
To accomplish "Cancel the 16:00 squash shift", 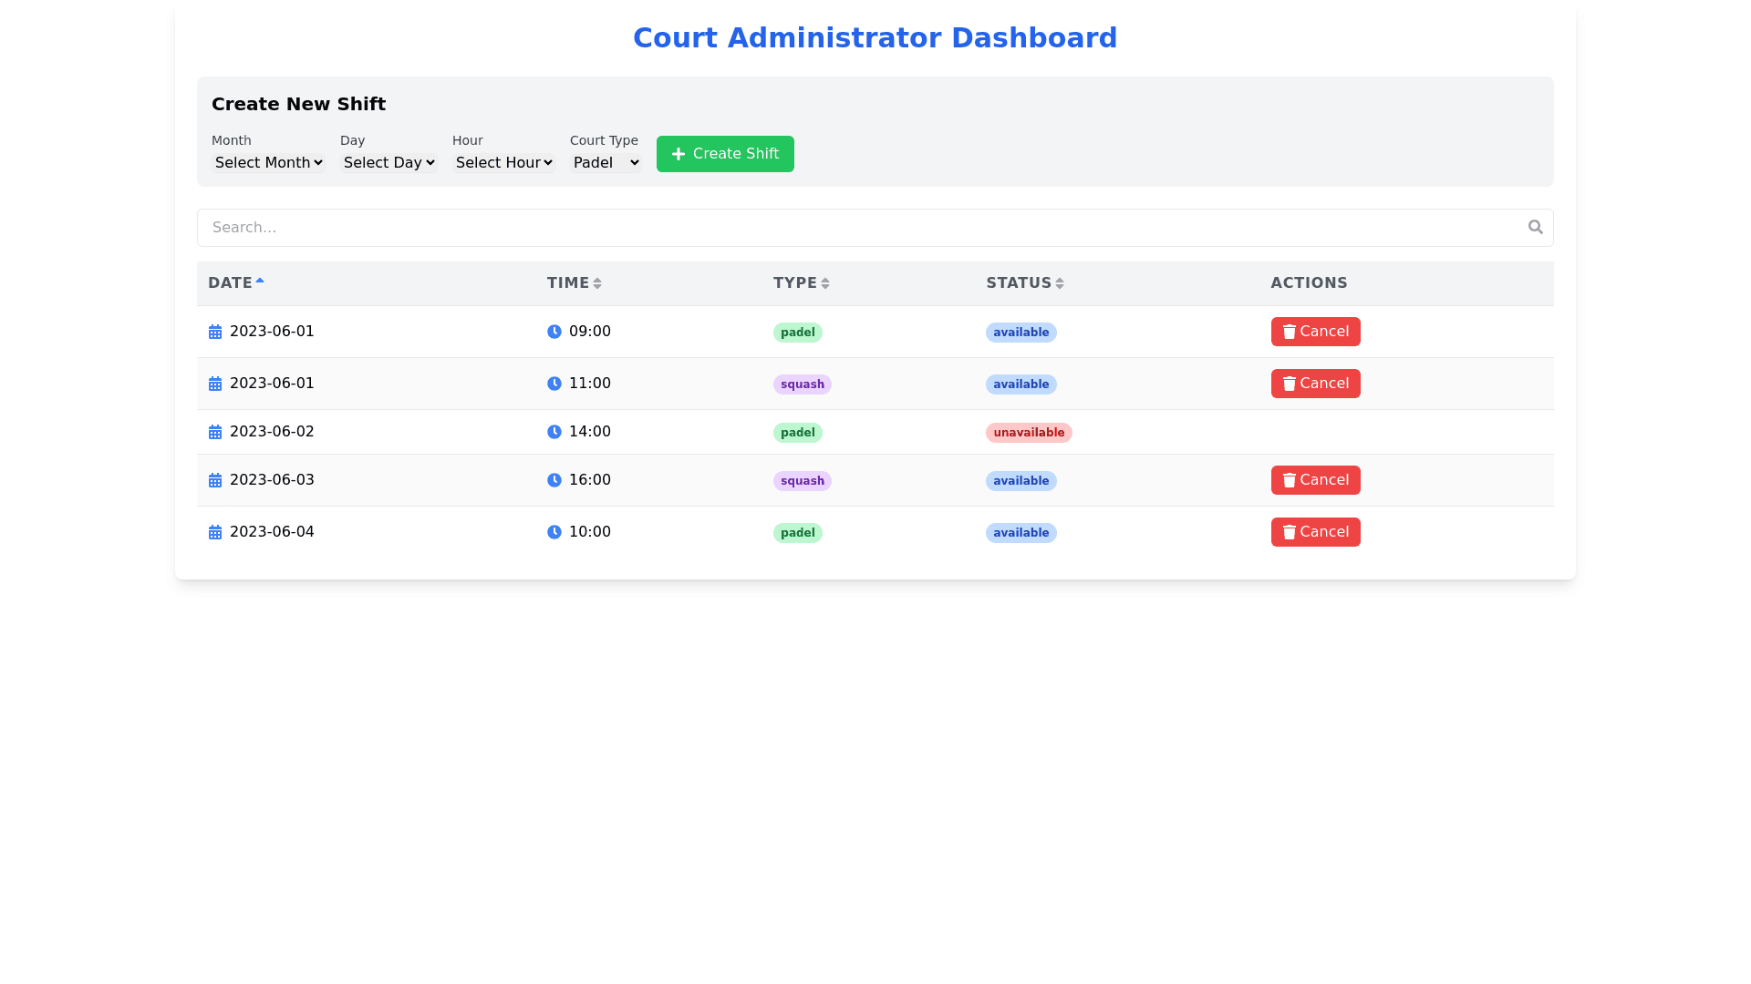I will [1315, 480].
